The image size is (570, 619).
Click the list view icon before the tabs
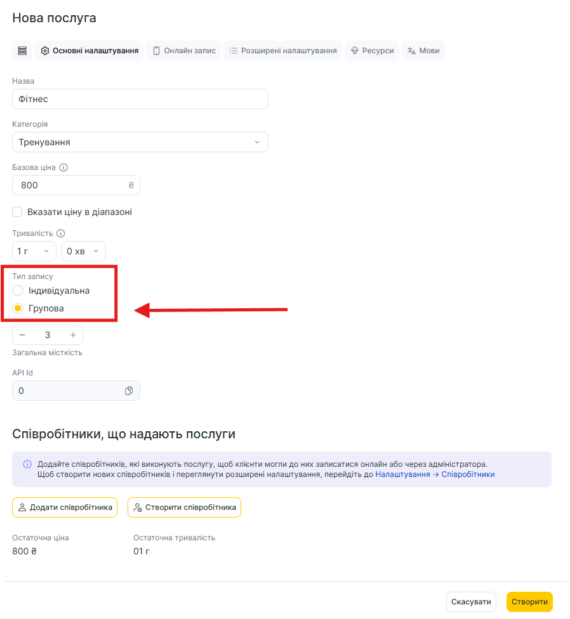(x=22, y=51)
